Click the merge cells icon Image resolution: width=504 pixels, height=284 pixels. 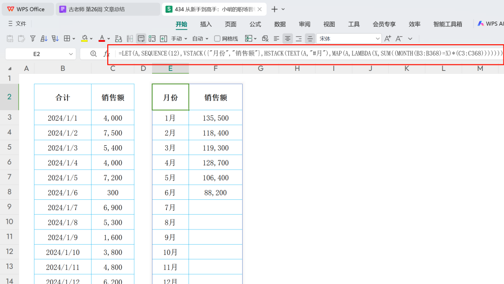pyautogui.click(x=152, y=38)
